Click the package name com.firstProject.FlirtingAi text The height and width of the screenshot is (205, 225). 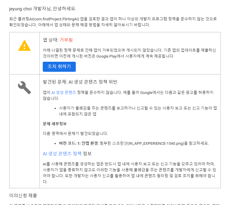(x=57, y=19)
